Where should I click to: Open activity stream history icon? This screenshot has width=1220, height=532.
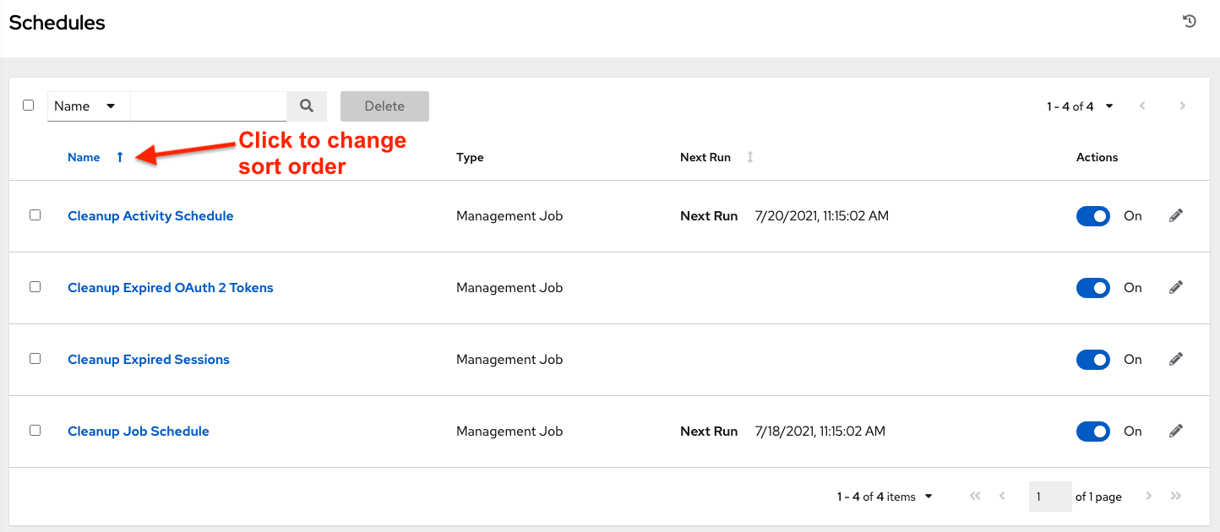click(1190, 22)
